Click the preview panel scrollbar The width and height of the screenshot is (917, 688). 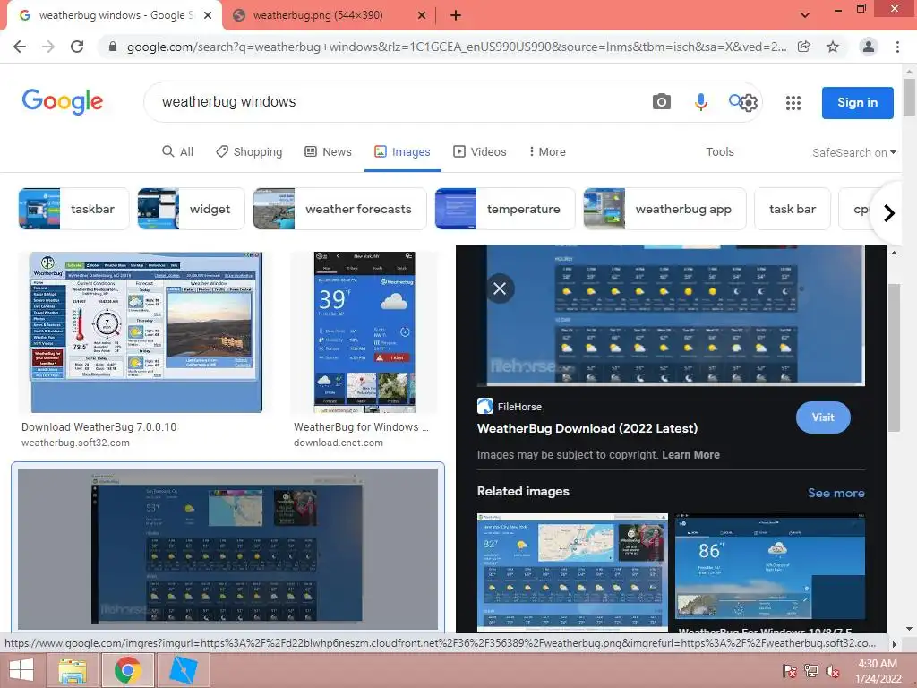(x=894, y=358)
